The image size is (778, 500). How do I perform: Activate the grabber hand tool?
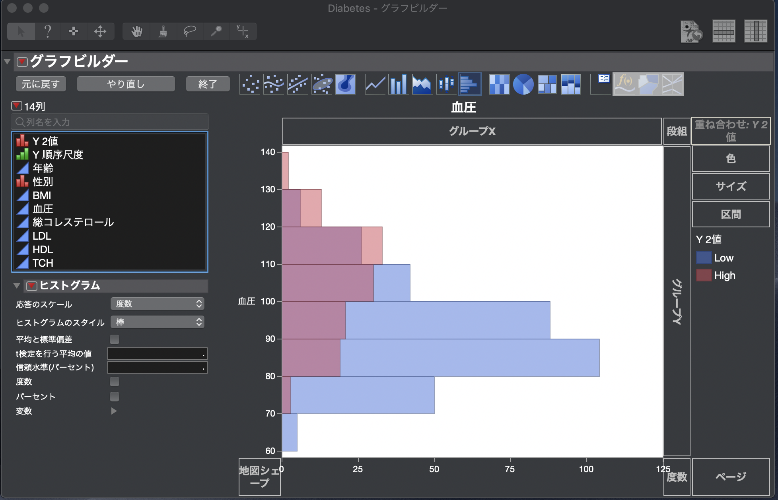[x=137, y=31]
